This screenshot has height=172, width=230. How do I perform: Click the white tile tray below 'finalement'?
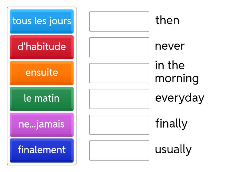pyautogui.click(x=42, y=164)
